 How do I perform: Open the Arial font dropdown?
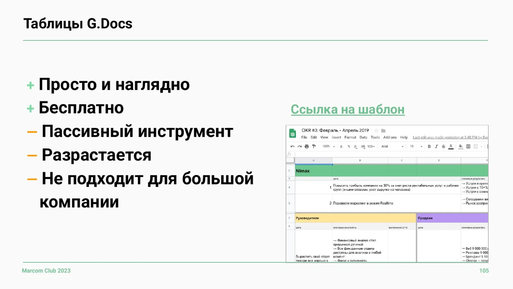(x=392, y=146)
